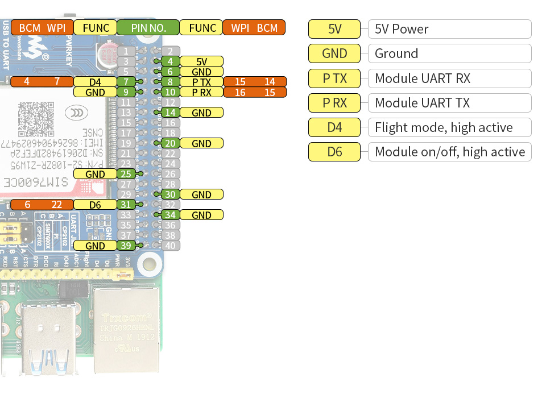Viewport: 546px width, 394px height.
Task: Select green pin number 9
Action: tap(126, 92)
